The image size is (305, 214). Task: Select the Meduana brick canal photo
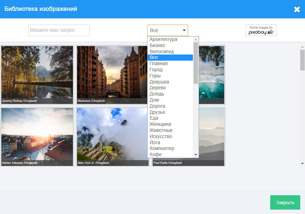pyautogui.click(x=112, y=75)
